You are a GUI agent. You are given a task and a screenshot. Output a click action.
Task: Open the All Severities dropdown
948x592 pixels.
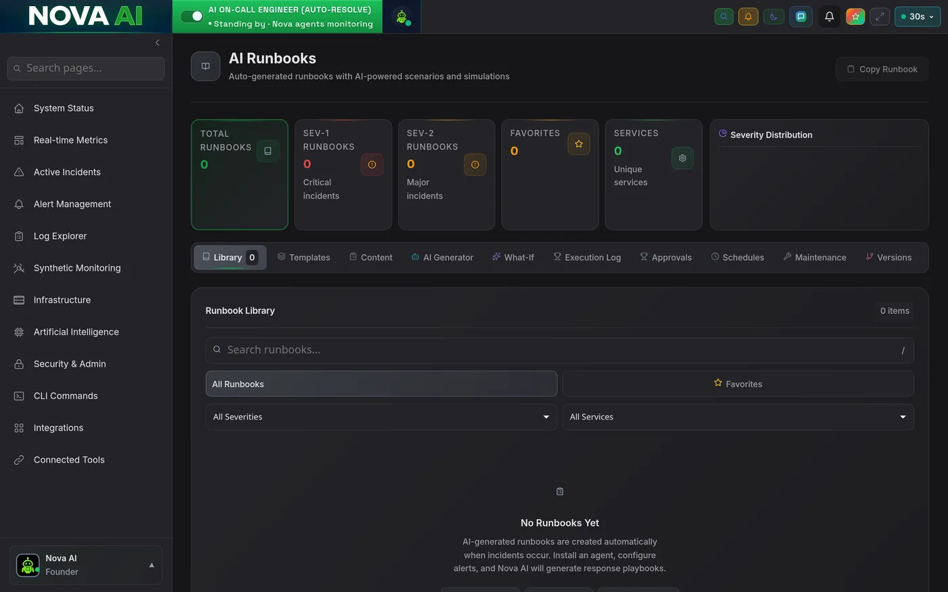pyautogui.click(x=381, y=417)
